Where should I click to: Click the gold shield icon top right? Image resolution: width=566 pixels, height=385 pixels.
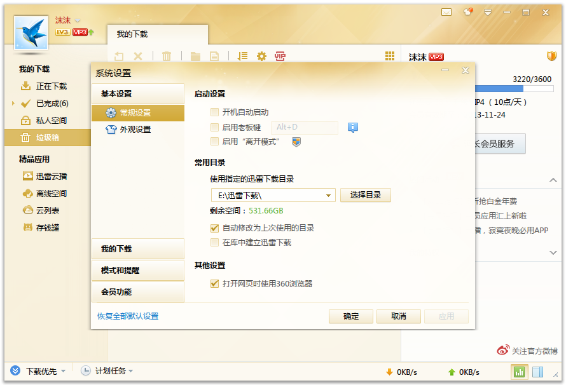(551, 56)
